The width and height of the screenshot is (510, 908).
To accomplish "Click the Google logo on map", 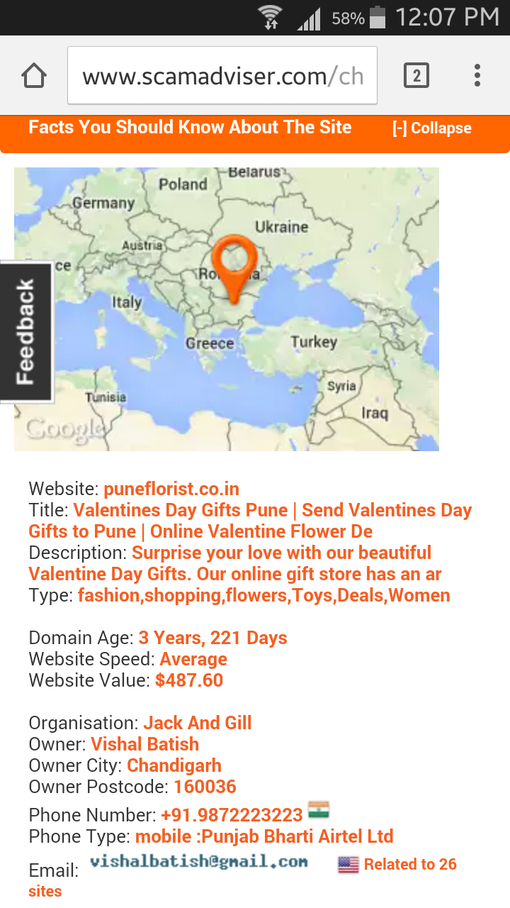I will 64,428.
